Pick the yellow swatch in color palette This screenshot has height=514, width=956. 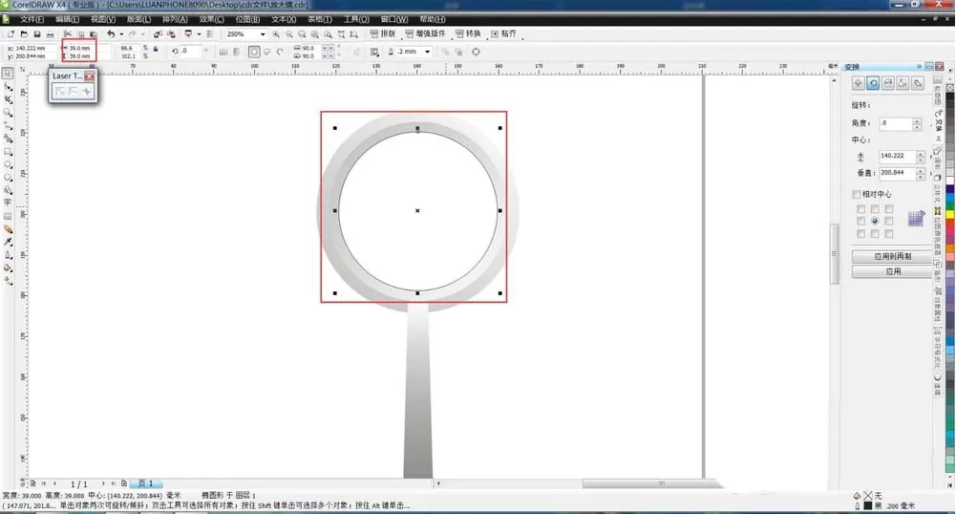tap(950, 215)
